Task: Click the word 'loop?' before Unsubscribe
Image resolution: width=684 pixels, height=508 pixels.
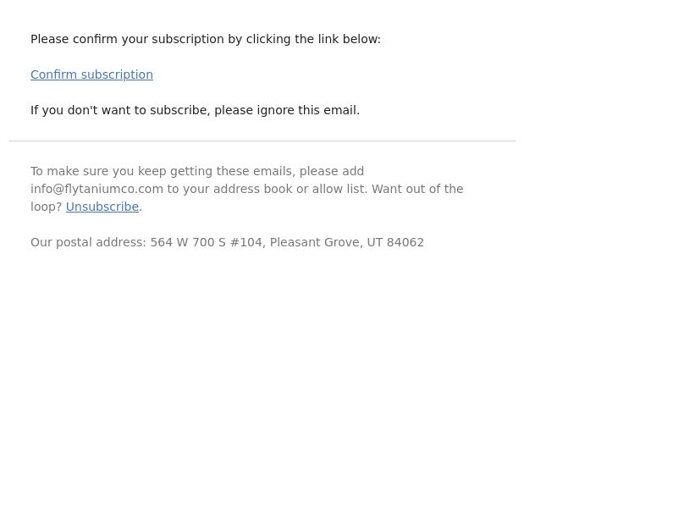Action: tap(47, 207)
